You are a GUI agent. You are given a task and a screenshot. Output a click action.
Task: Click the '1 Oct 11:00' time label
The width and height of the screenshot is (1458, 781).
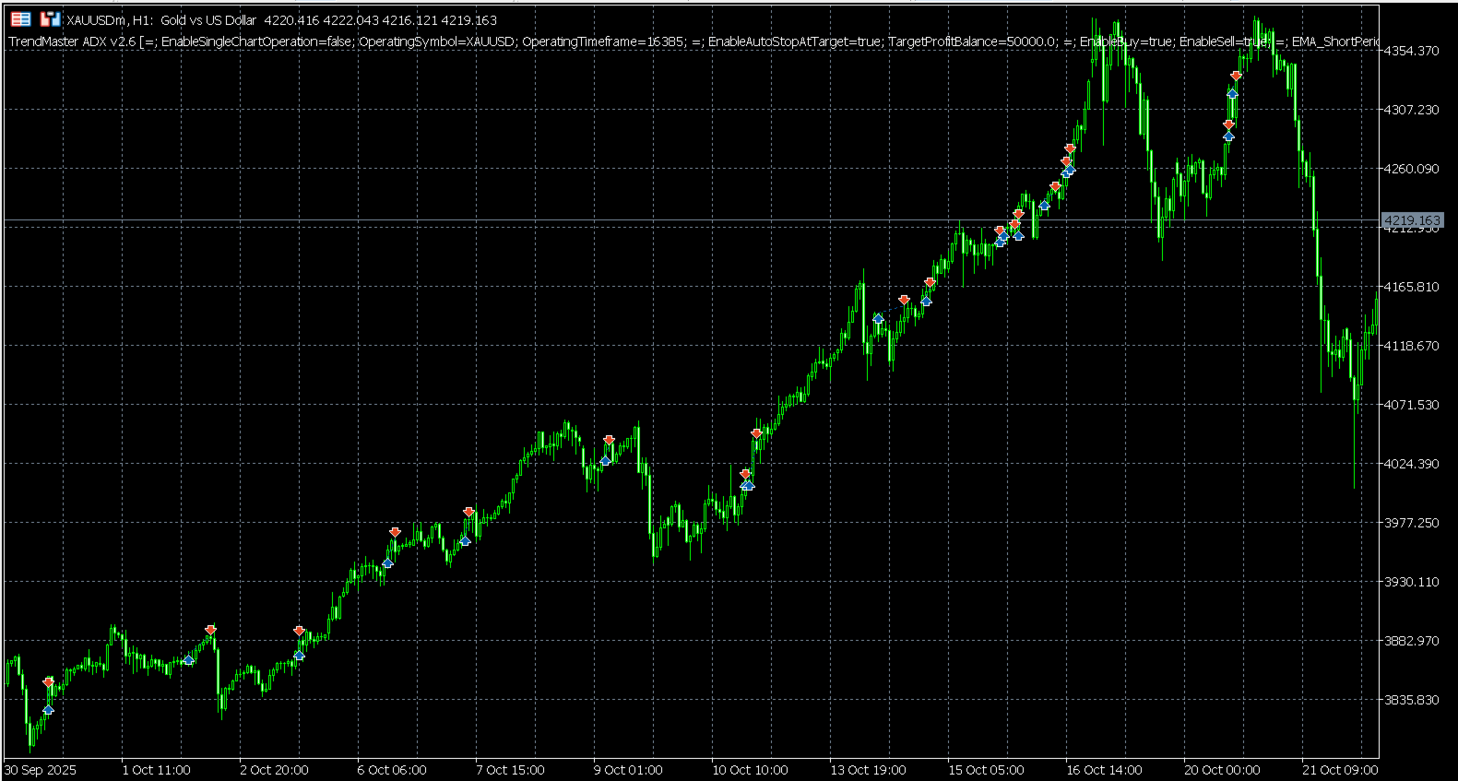pyautogui.click(x=156, y=770)
